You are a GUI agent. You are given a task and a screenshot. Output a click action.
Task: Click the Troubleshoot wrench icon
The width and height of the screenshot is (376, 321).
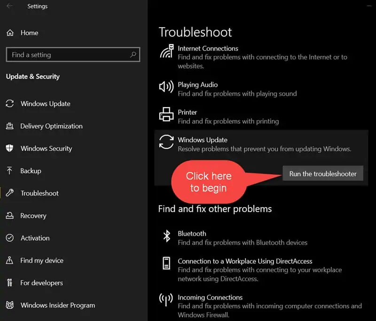(x=9, y=193)
